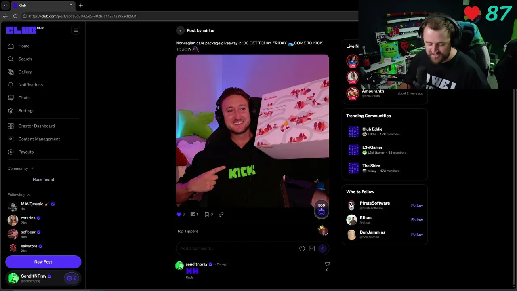
Task: Open the Home page
Action: click(x=24, y=46)
